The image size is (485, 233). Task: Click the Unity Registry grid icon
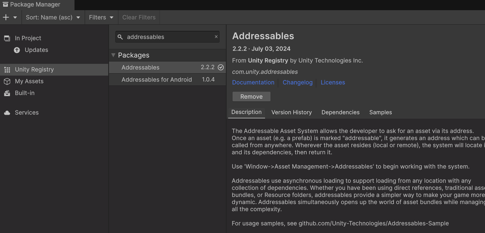[x=7, y=70]
